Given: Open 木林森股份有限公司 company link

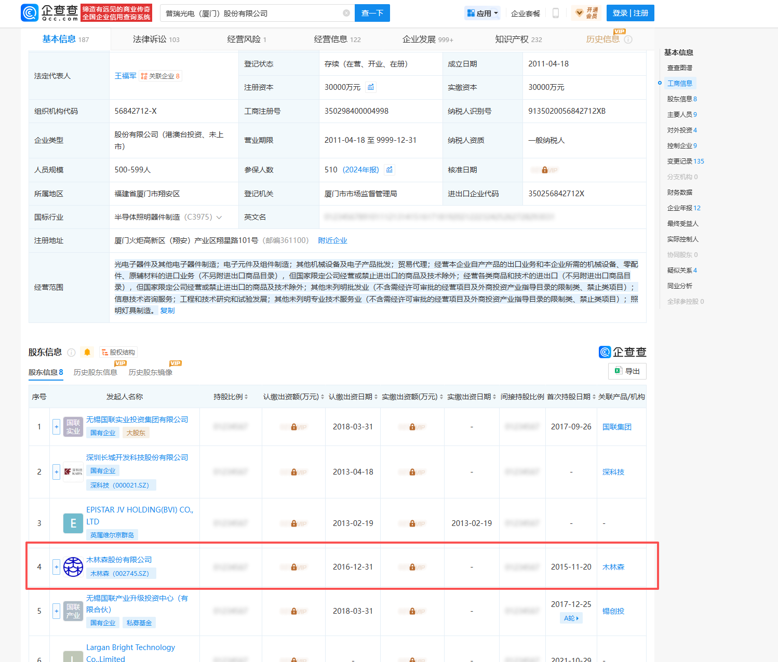Looking at the screenshot, I should click(x=119, y=560).
